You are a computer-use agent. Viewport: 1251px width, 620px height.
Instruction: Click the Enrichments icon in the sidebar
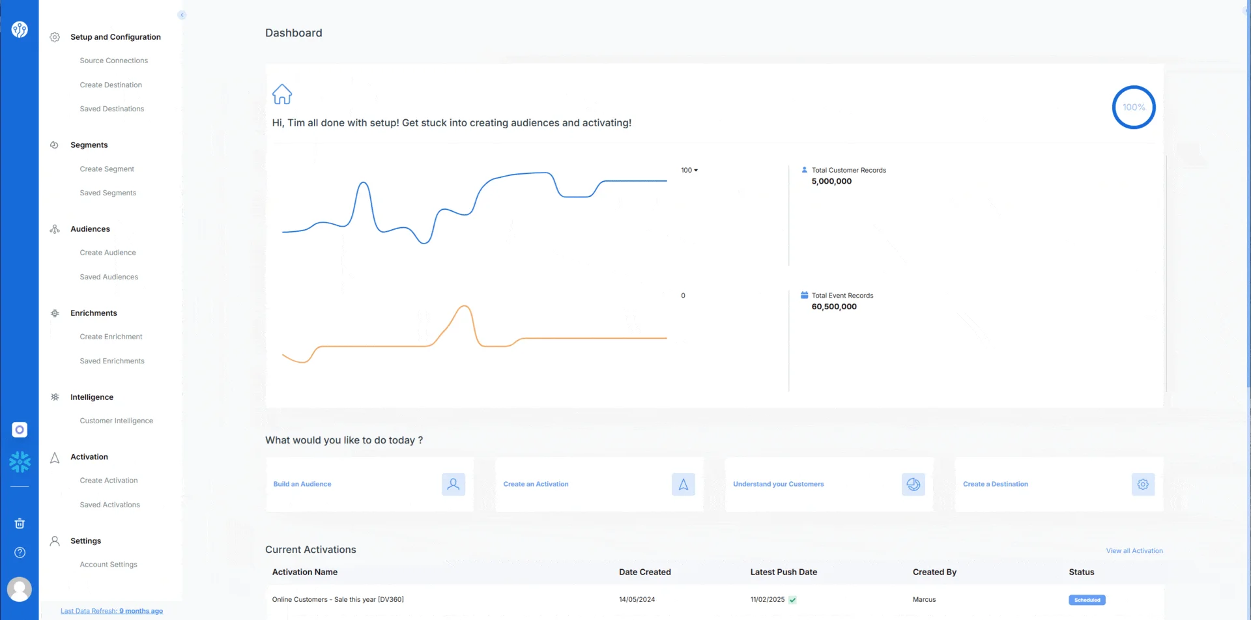[x=55, y=313]
